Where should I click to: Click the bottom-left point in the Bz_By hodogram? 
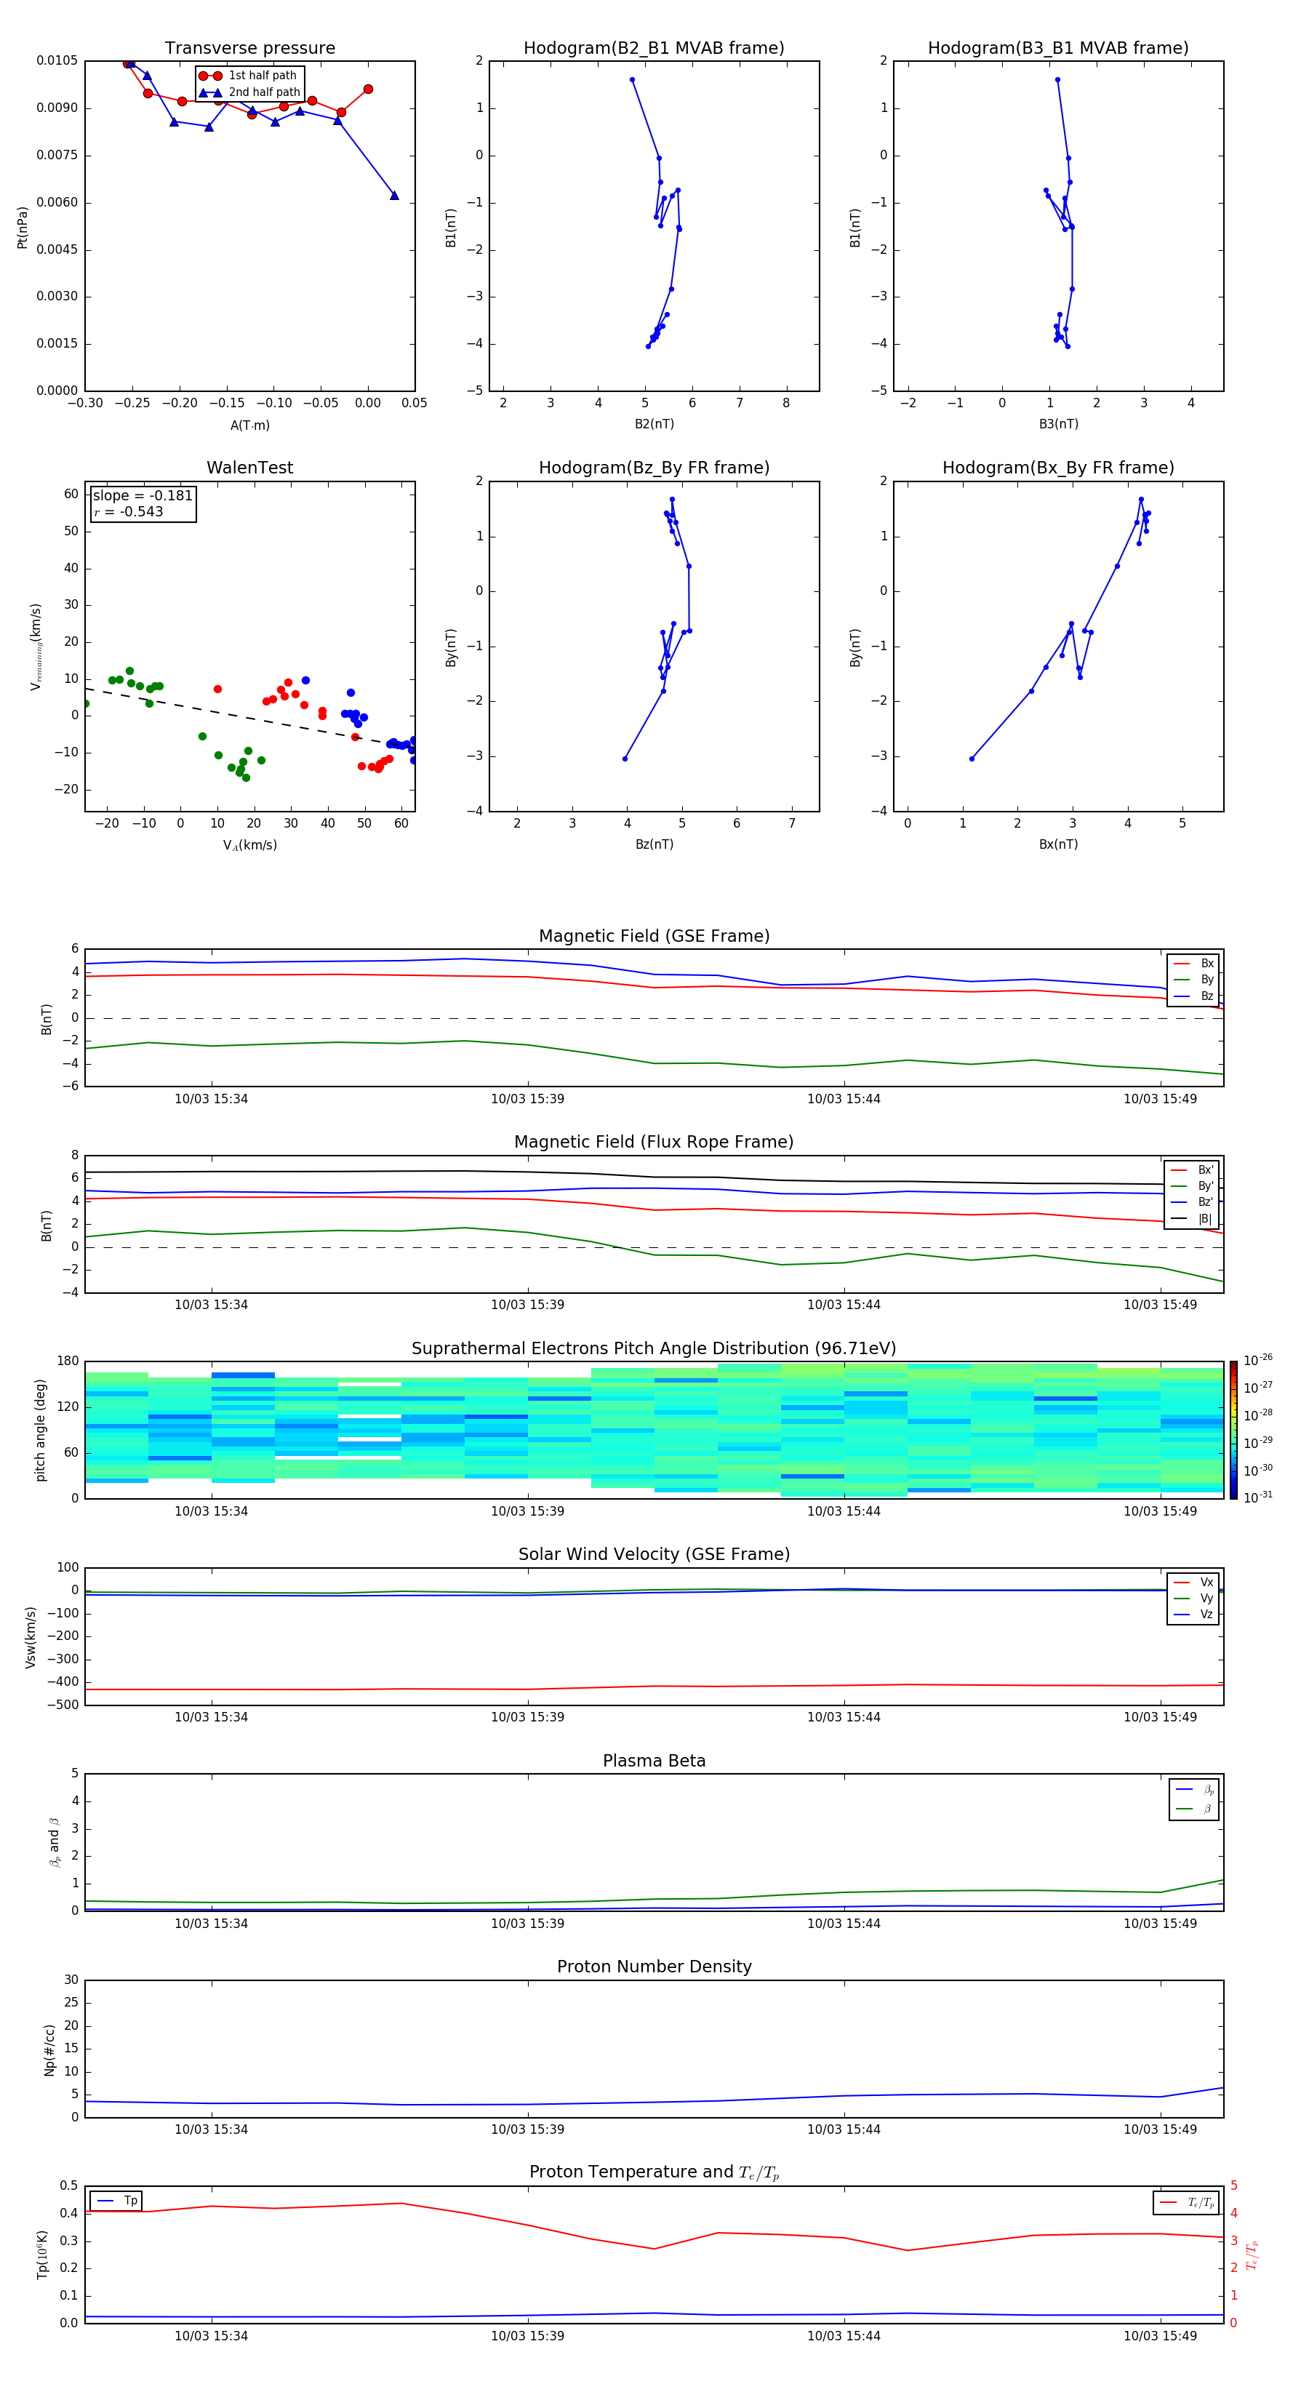(624, 759)
